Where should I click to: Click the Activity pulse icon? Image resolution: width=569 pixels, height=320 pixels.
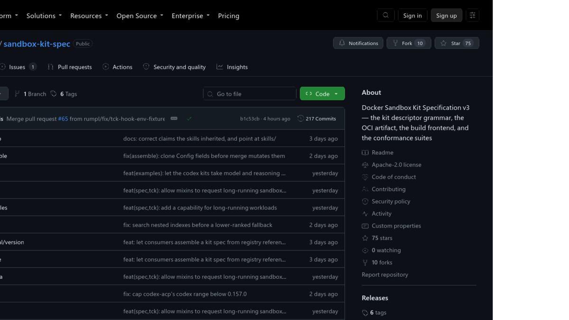[365, 214]
